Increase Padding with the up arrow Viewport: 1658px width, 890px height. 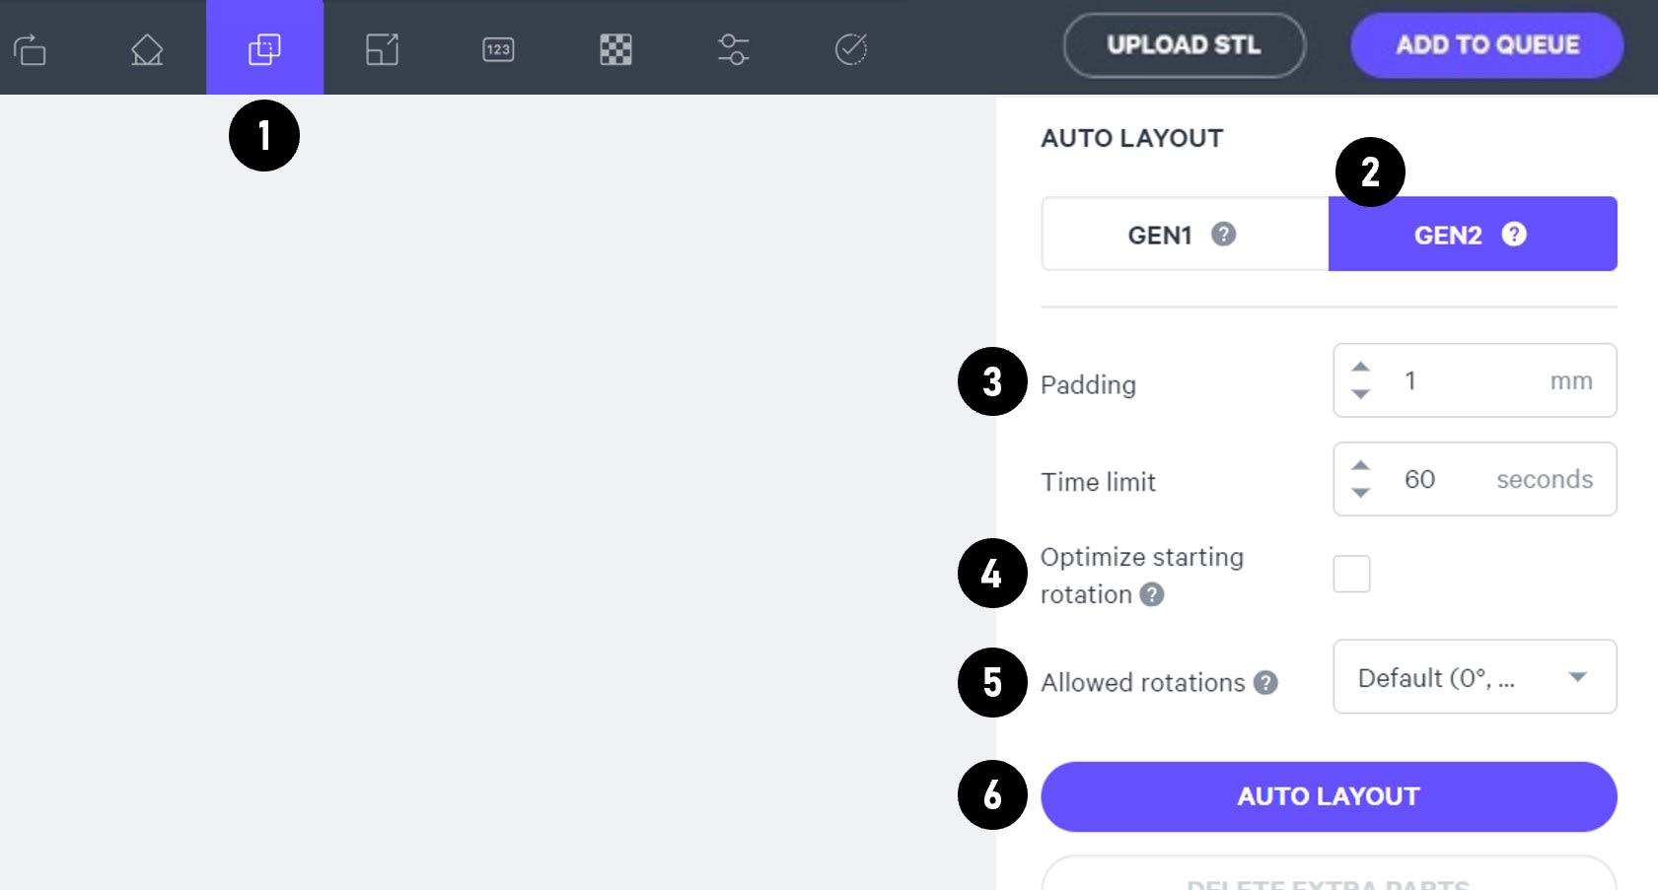pos(1360,367)
